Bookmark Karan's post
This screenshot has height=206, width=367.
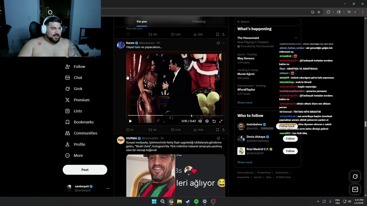pos(218,130)
